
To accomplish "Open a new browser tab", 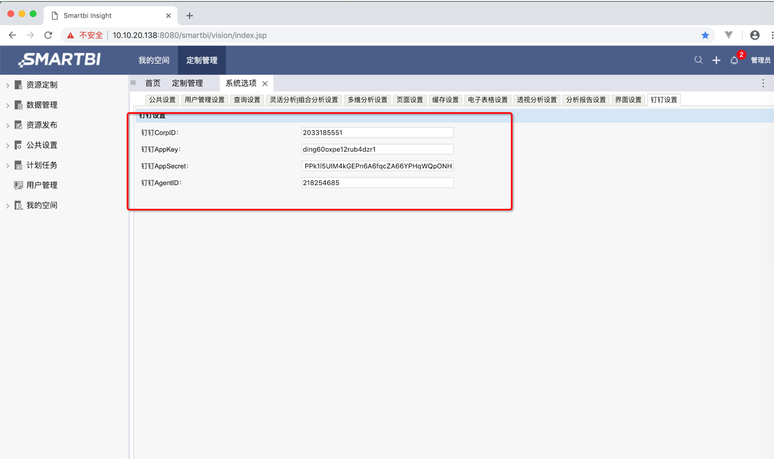I will click(189, 15).
